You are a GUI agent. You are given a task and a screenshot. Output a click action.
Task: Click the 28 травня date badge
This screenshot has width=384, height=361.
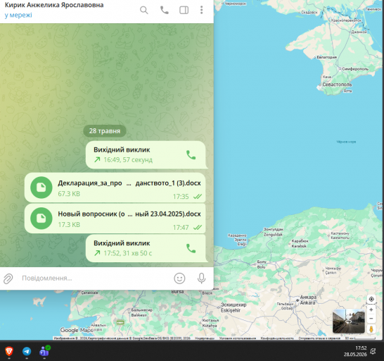tap(105, 131)
